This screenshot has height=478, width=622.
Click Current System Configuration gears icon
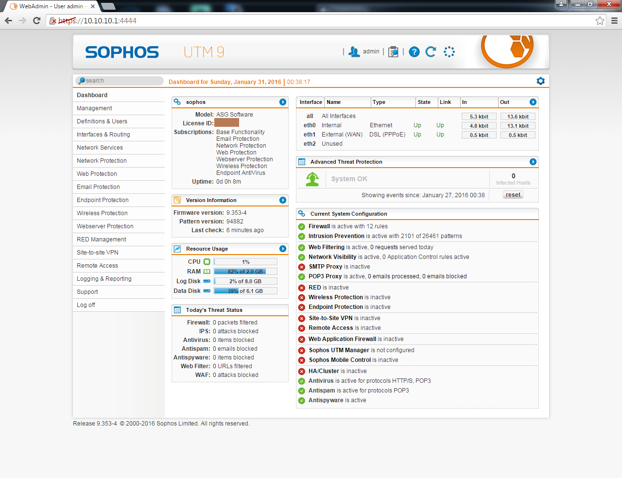[x=302, y=214]
